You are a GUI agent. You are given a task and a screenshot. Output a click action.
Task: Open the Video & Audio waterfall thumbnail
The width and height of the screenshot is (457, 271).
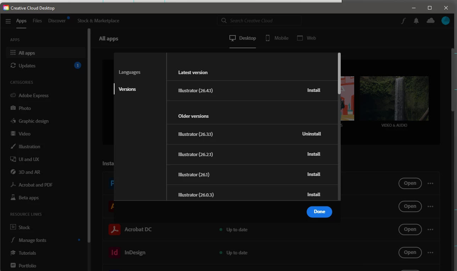click(394, 98)
